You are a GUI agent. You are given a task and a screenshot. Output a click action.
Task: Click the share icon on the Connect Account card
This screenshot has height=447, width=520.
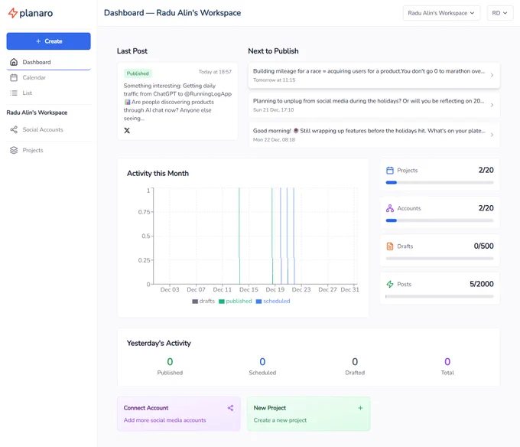(230, 408)
